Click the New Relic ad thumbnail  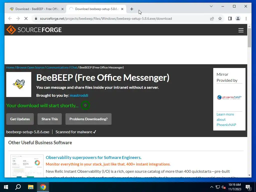click(27, 166)
